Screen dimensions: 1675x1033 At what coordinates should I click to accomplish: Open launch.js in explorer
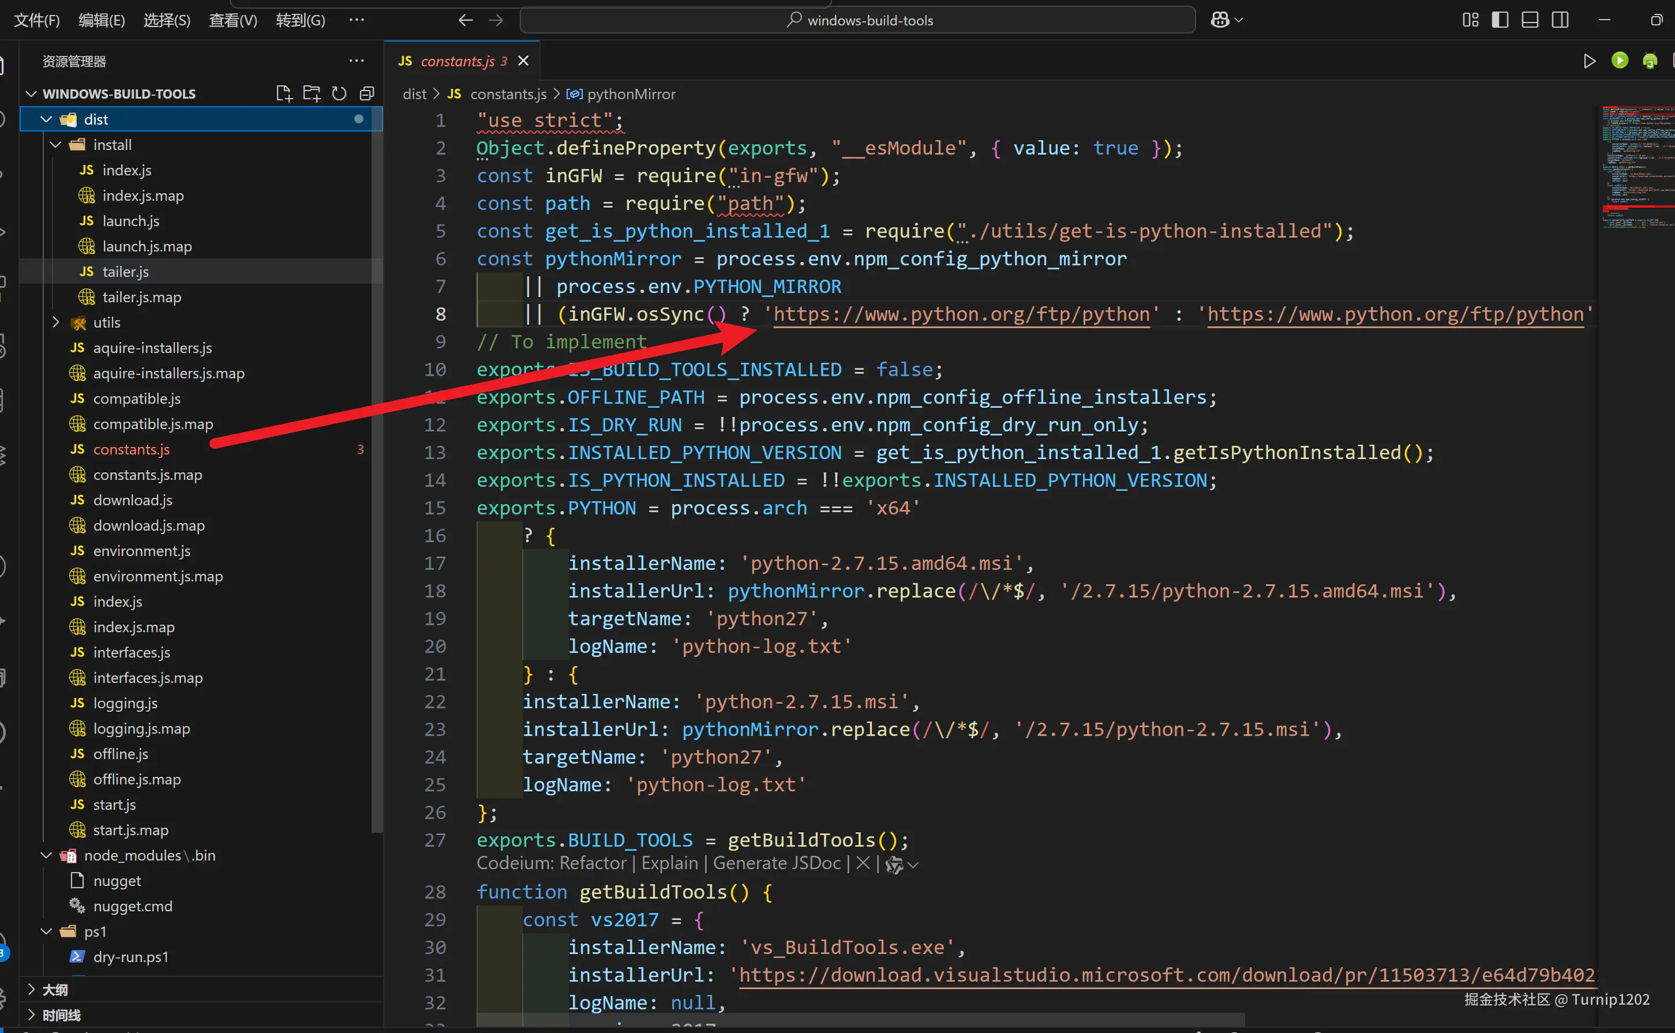tap(130, 221)
